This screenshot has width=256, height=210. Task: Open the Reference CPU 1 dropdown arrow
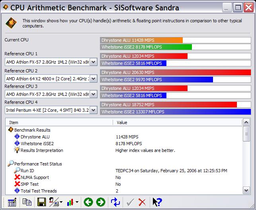(x=94, y=62)
